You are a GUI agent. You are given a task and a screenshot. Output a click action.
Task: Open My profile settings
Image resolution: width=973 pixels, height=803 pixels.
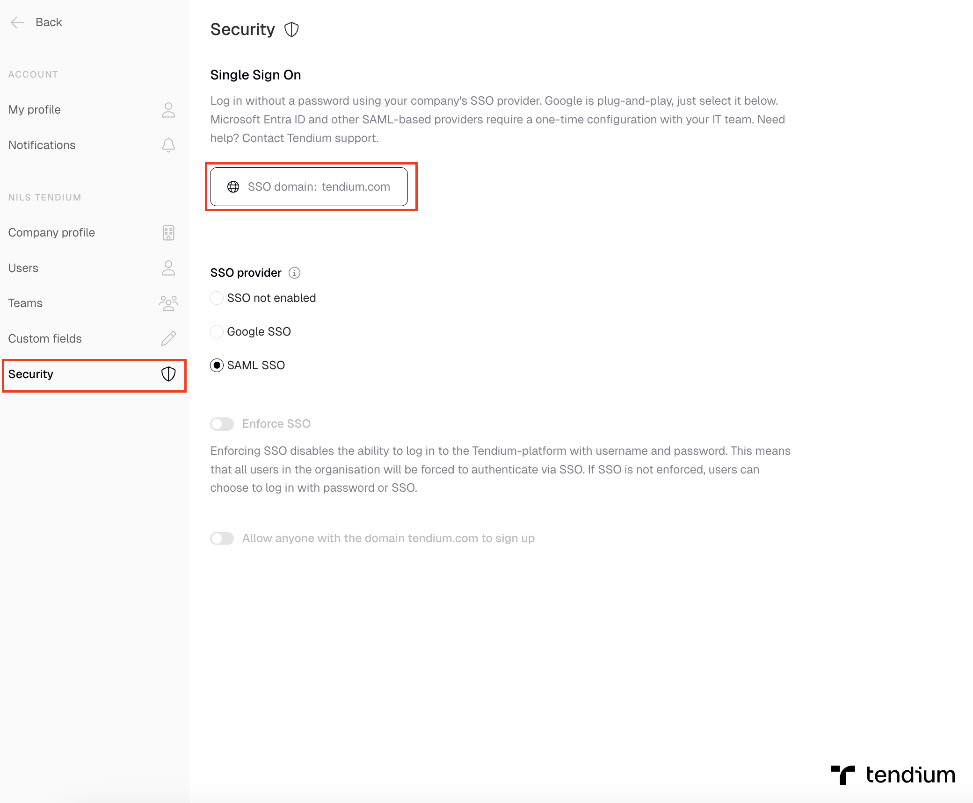click(x=35, y=109)
